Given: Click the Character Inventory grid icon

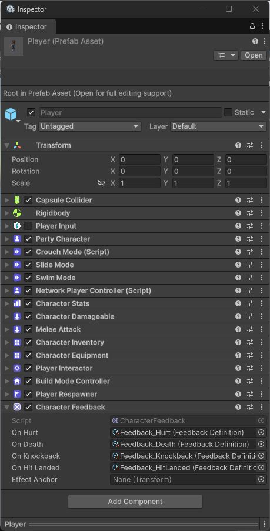Looking at the screenshot, I should pos(17,342).
